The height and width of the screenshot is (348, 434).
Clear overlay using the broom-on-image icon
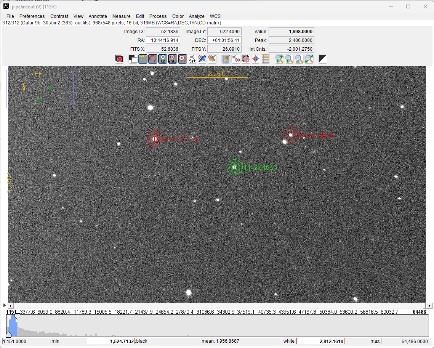coord(226,59)
